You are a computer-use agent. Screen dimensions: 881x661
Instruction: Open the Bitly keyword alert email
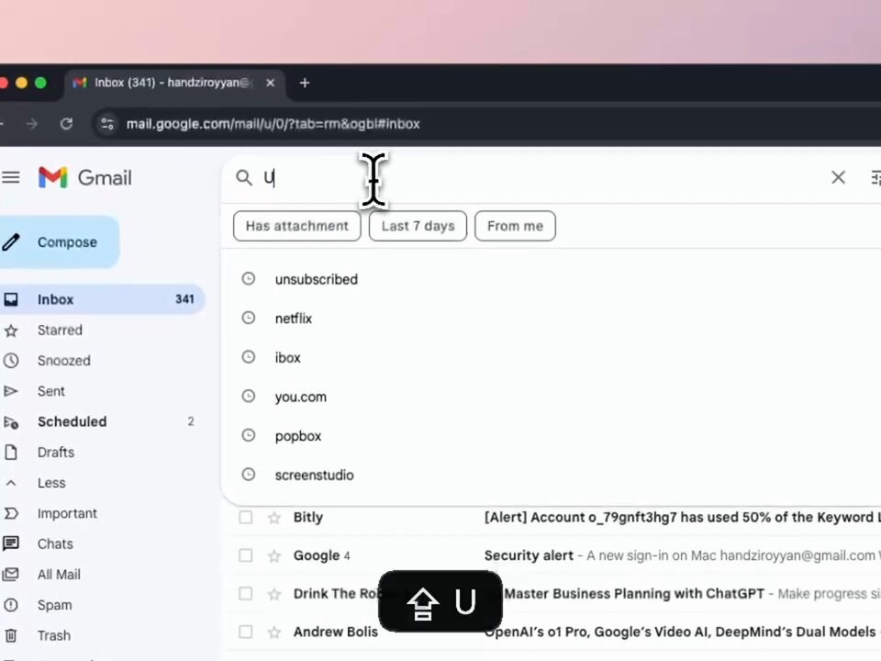pyautogui.click(x=683, y=517)
